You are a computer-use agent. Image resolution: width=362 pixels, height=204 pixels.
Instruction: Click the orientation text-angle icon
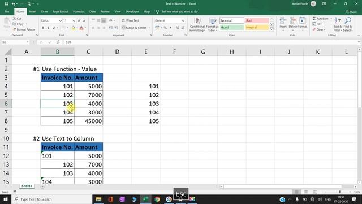pyautogui.click(x=111, y=20)
